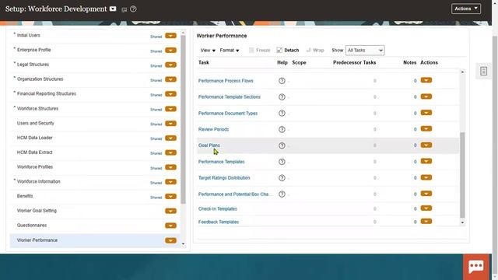This screenshot has width=498, height=280.
Task: Open orange dropdown for Workforce Profiles
Action: [x=170, y=167]
